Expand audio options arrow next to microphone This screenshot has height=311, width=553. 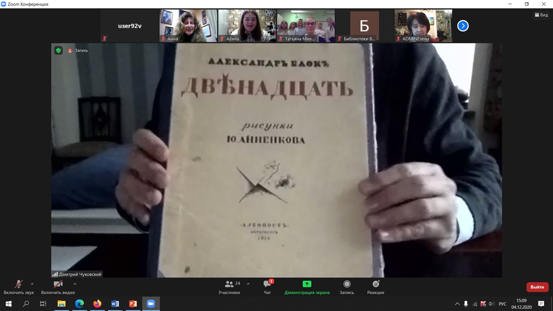tap(32, 284)
